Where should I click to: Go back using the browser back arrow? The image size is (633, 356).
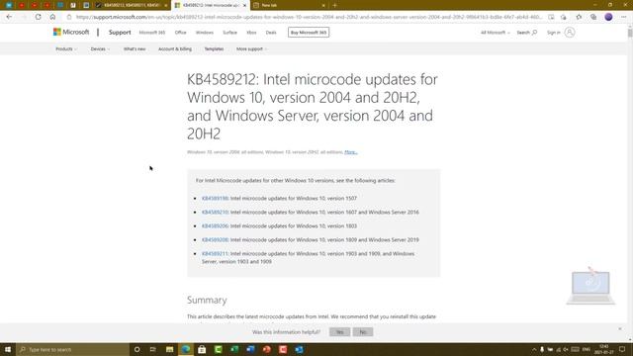(9, 17)
